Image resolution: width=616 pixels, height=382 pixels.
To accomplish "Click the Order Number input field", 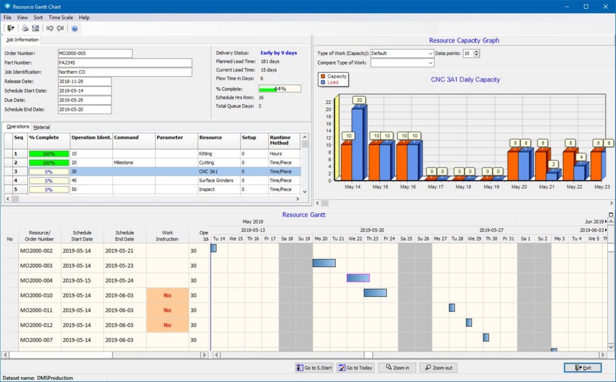I will coord(95,53).
